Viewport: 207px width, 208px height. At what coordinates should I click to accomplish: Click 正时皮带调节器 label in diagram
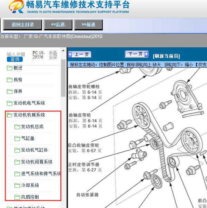[x=83, y=164]
